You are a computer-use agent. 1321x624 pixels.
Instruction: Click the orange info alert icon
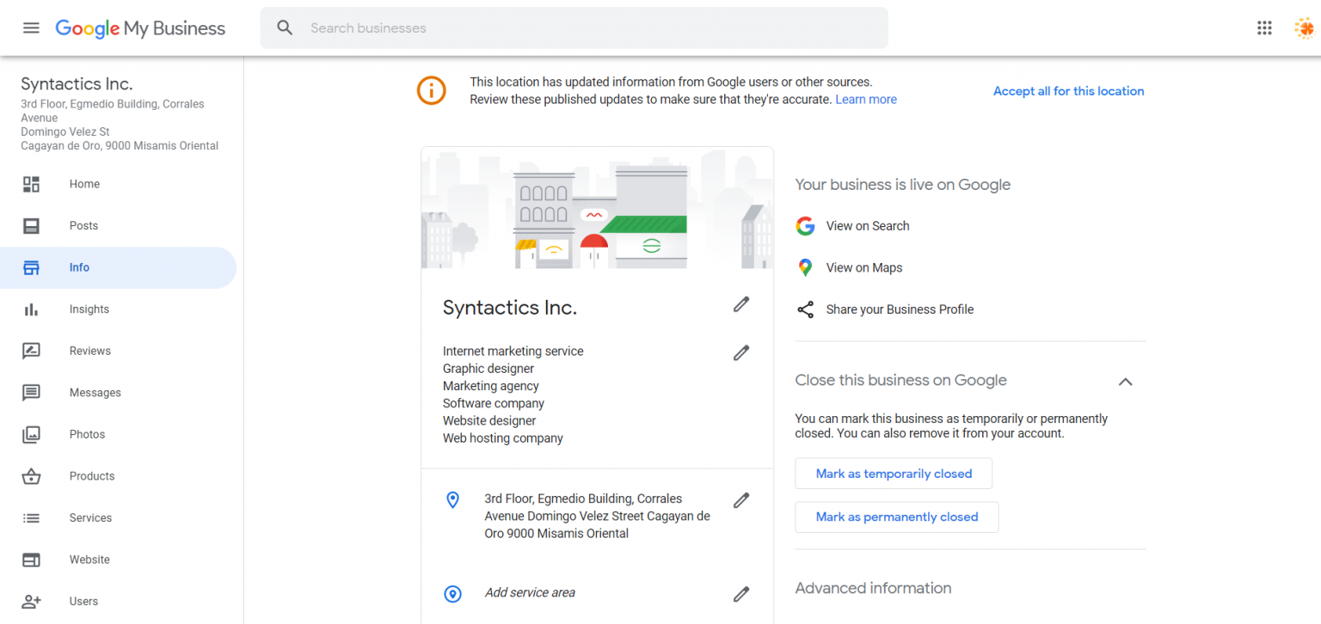(x=432, y=90)
